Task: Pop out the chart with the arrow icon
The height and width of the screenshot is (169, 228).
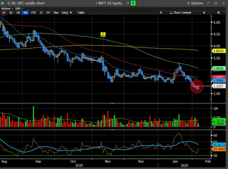Action: [208, 3]
